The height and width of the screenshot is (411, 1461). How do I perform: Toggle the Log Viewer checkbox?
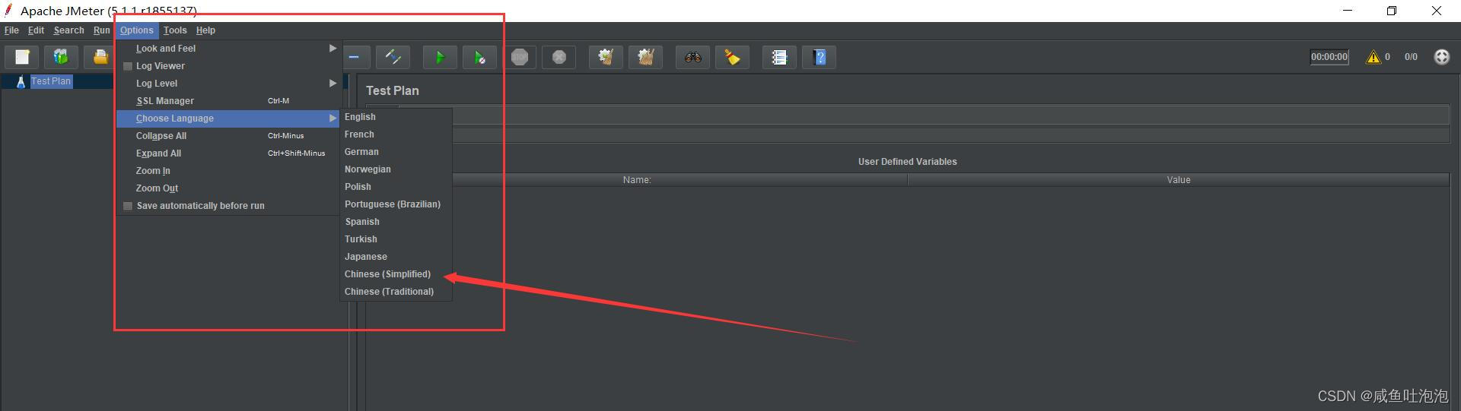(x=128, y=66)
